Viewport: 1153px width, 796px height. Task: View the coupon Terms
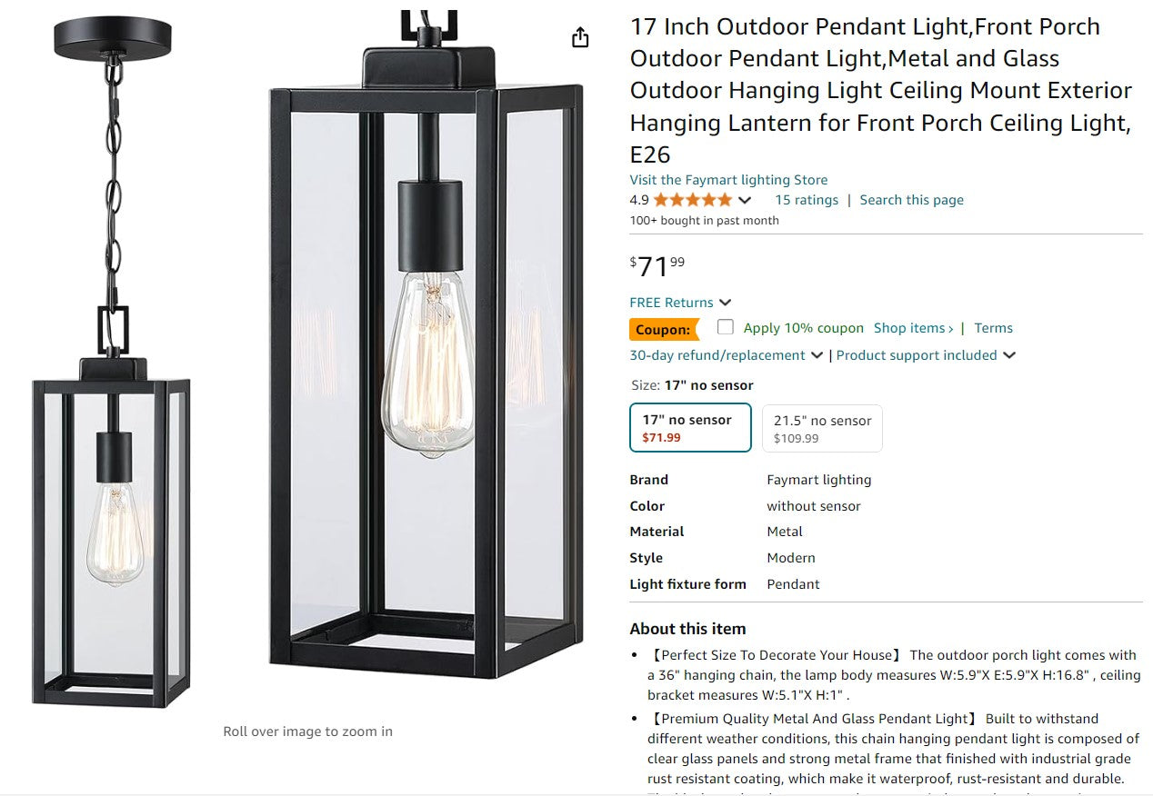tap(993, 328)
